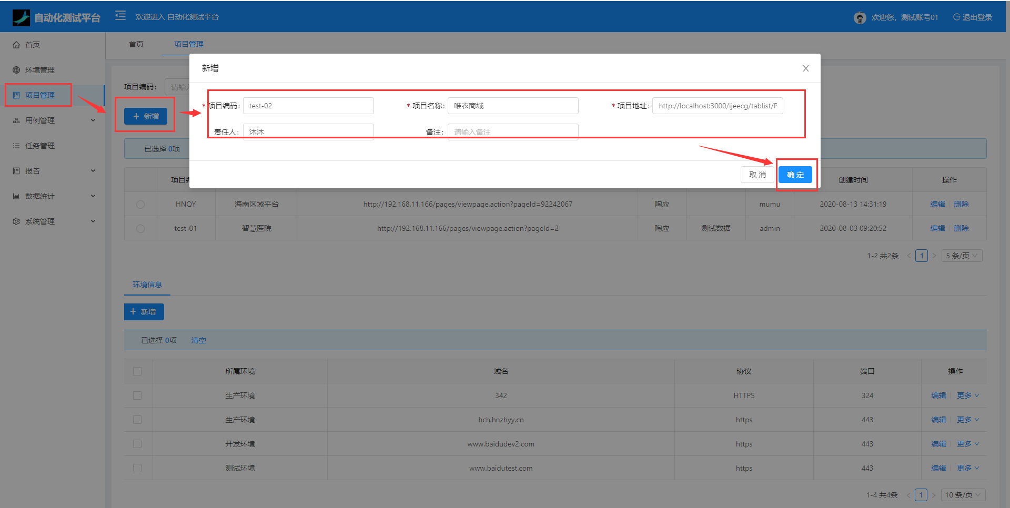Click page 1 in environment pagination

tap(921, 495)
